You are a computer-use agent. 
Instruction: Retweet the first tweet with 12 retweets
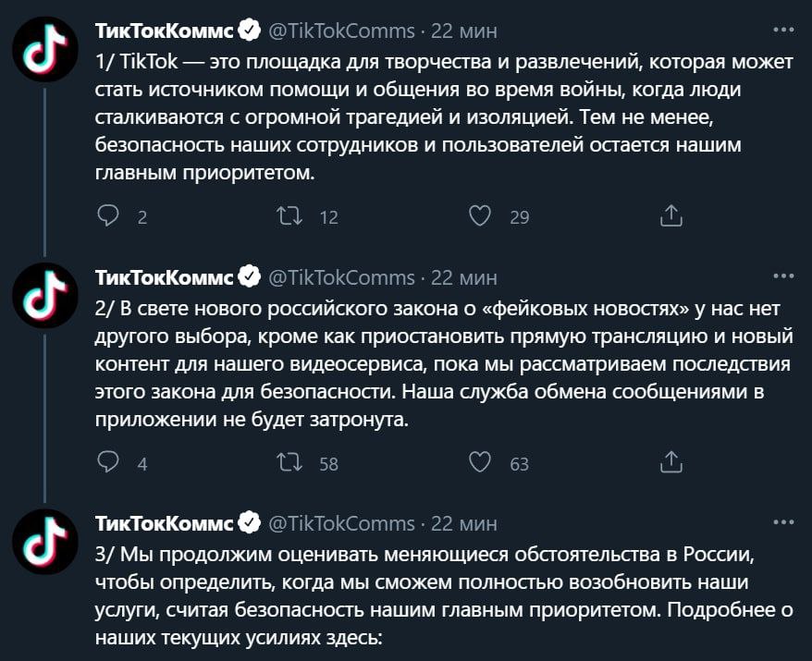289,216
